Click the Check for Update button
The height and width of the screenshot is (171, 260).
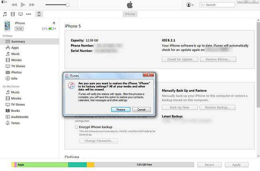(180, 59)
